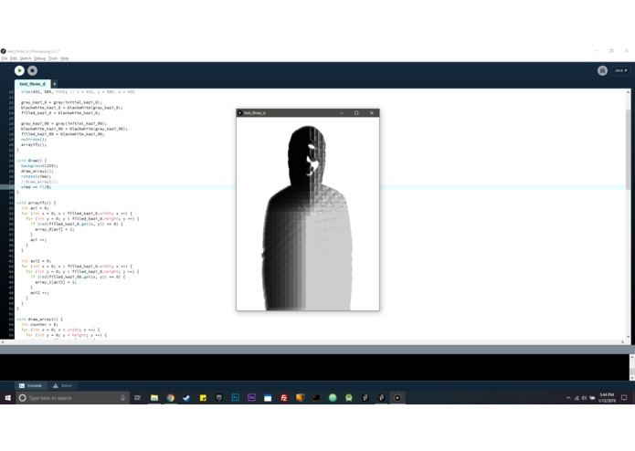Click the 'void draw_array1() {' code line
Image resolution: width=635 pixels, height=451 pixels.
39,320
